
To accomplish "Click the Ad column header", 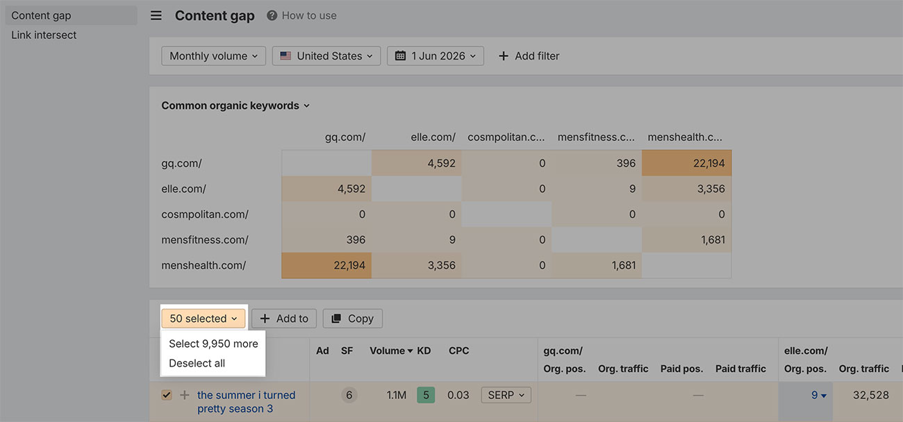I will (x=322, y=351).
